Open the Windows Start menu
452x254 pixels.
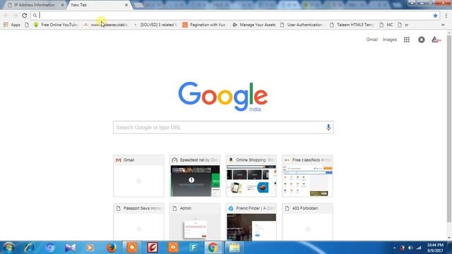click(x=8, y=248)
